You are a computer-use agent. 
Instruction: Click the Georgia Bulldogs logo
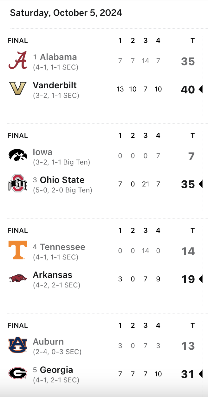(x=18, y=373)
